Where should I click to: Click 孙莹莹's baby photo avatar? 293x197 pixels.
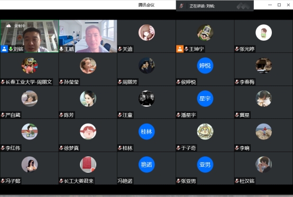point(88,65)
